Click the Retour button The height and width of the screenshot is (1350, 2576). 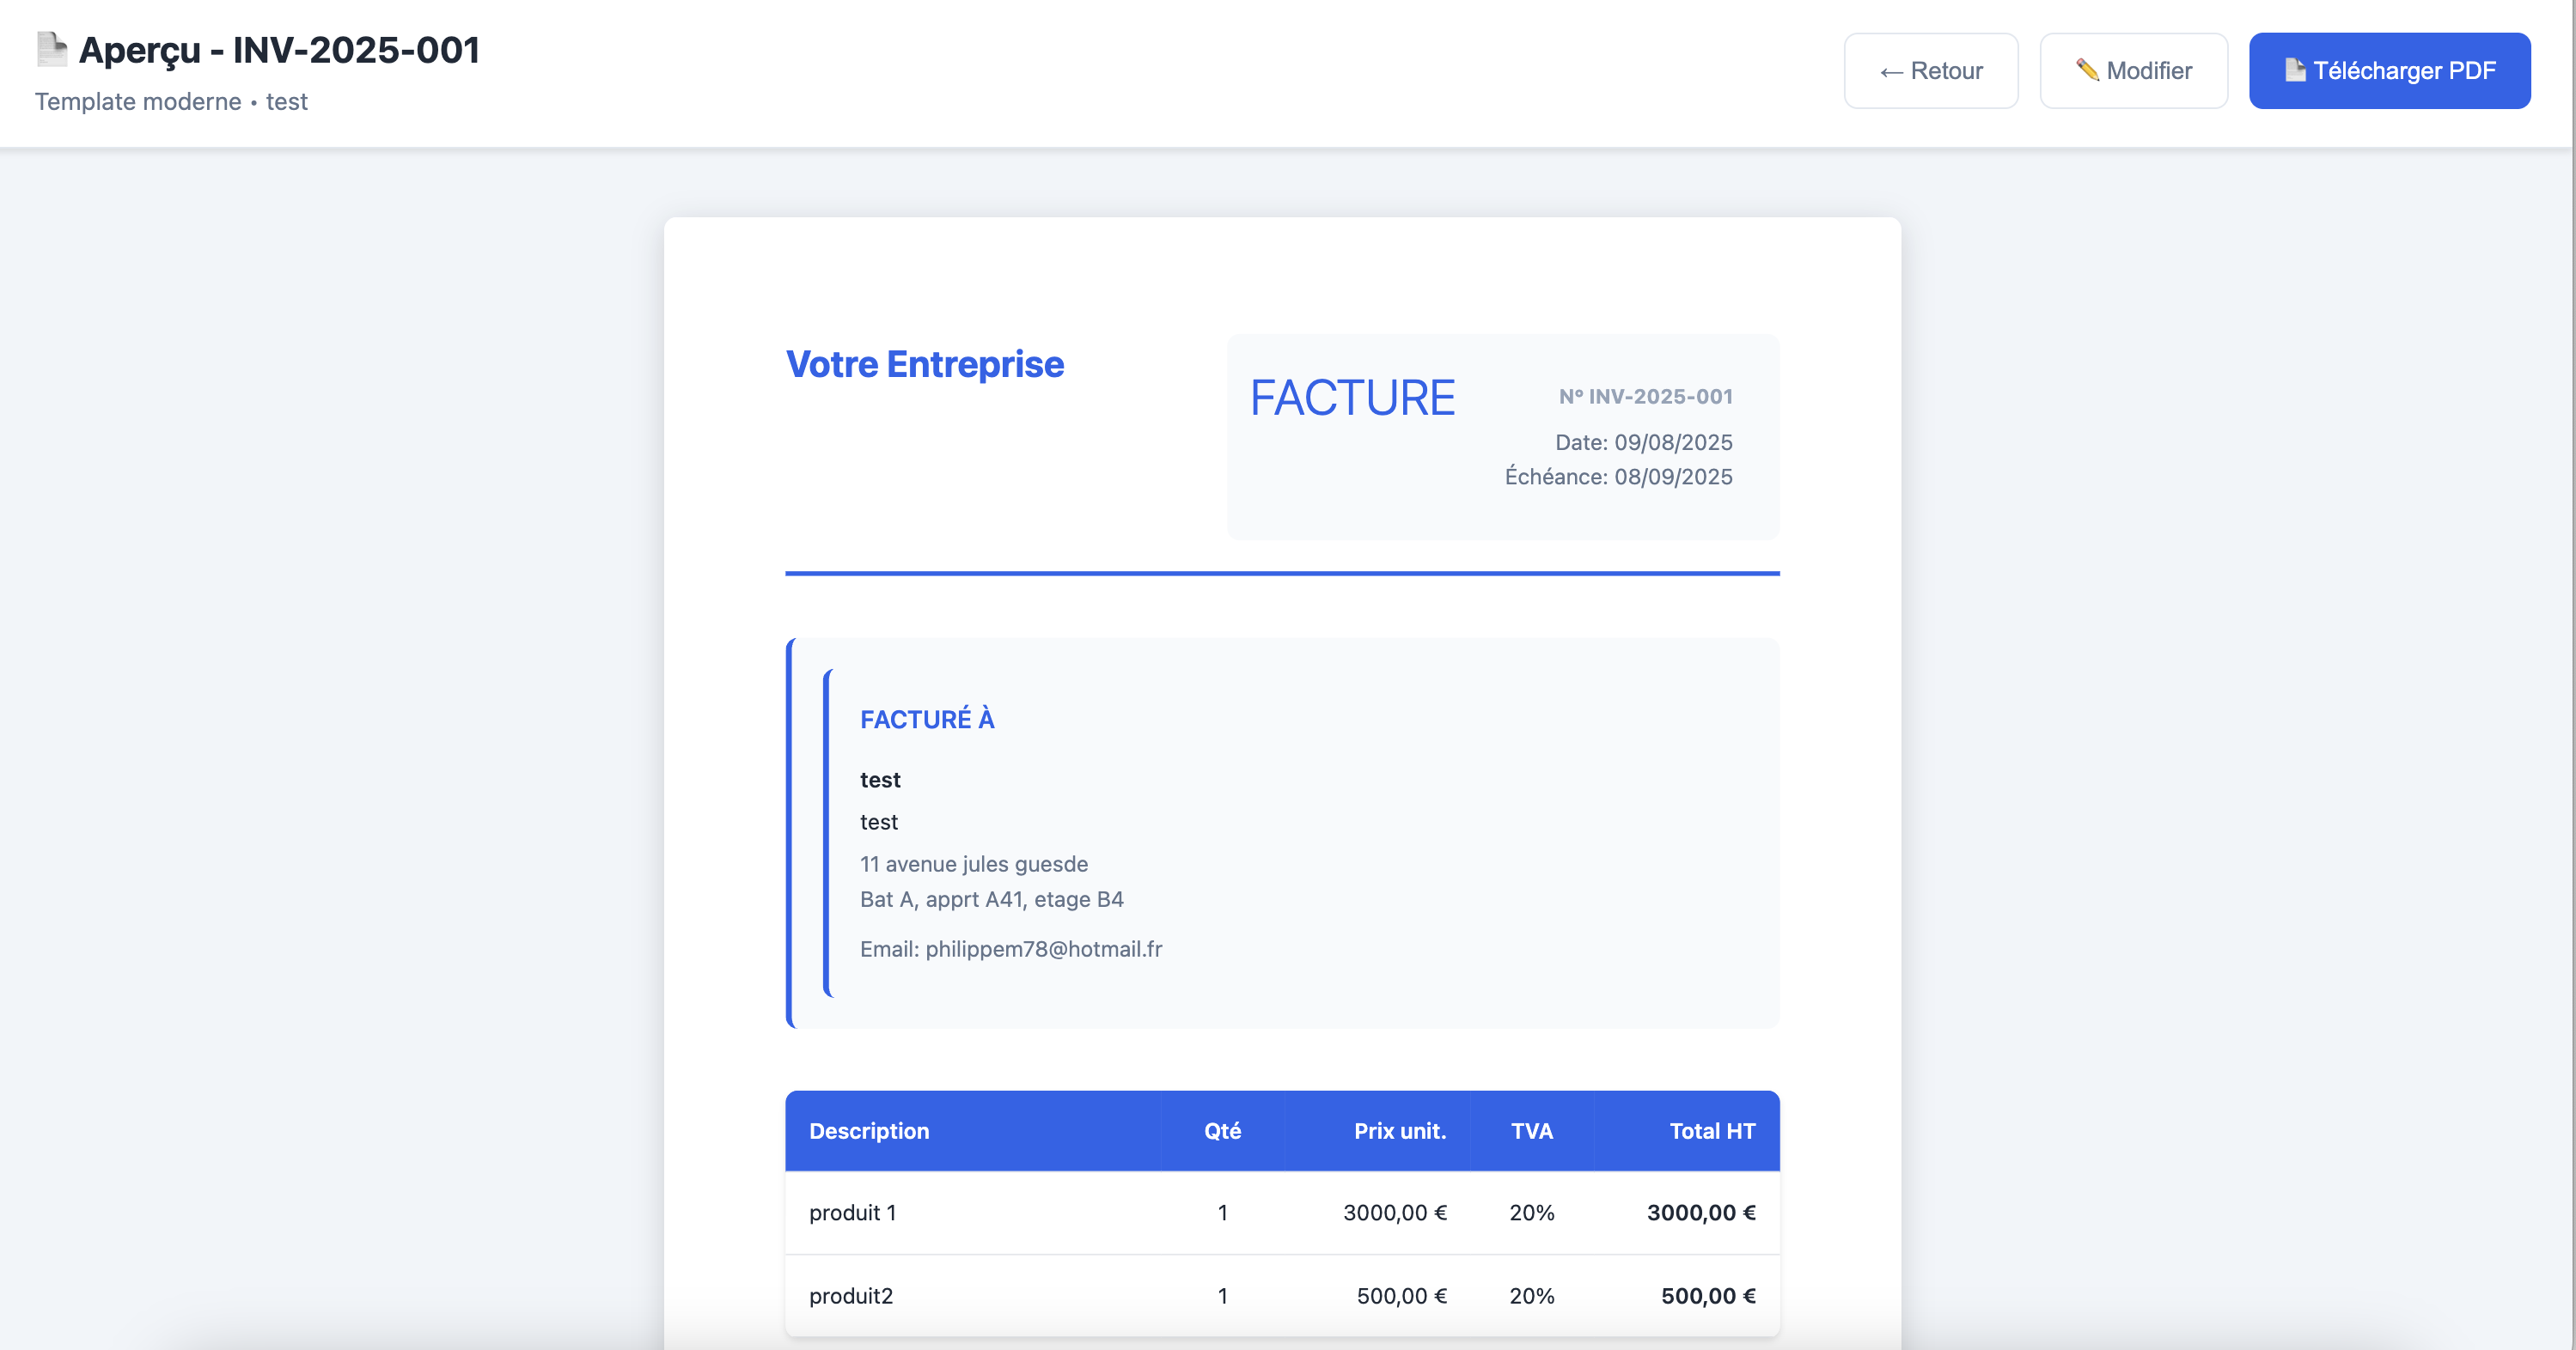1931,71
